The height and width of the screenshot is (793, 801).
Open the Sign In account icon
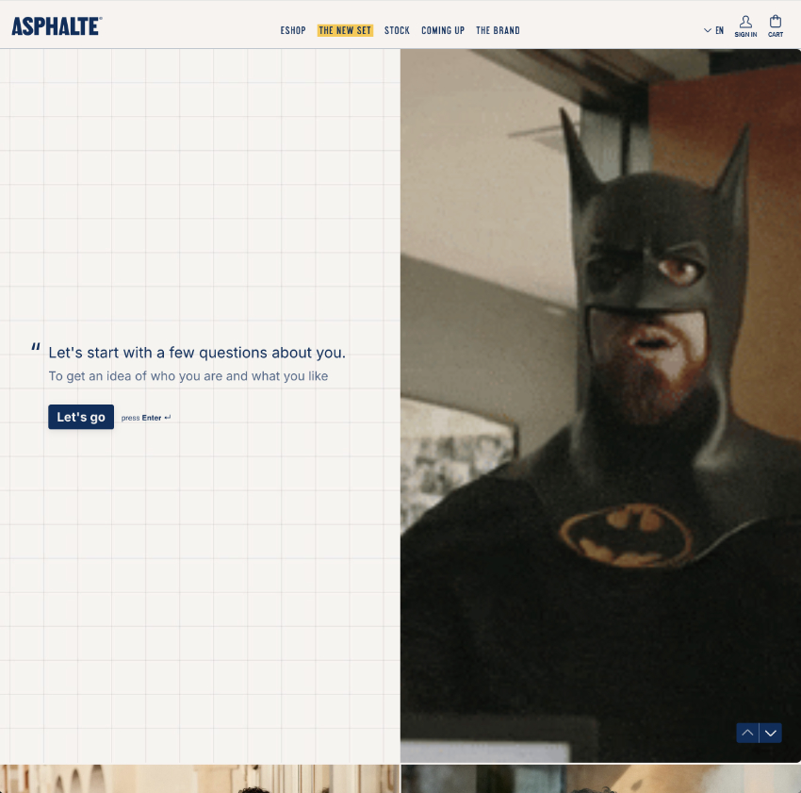(745, 26)
